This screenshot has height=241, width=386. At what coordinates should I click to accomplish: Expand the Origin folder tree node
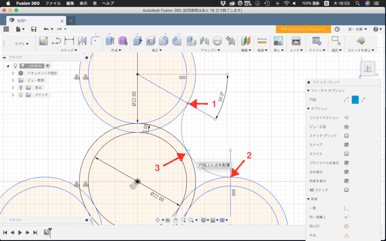pos(13,87)
